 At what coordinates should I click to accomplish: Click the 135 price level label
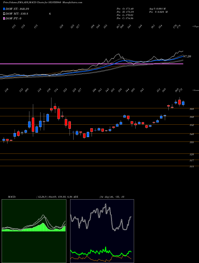(191, 142)
